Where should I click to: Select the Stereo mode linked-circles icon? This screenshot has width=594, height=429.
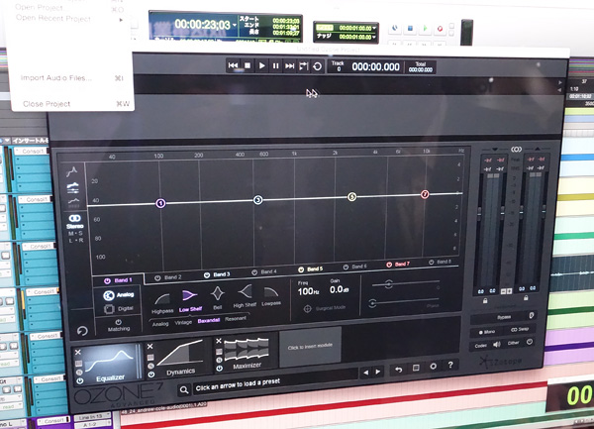point(74,218)
